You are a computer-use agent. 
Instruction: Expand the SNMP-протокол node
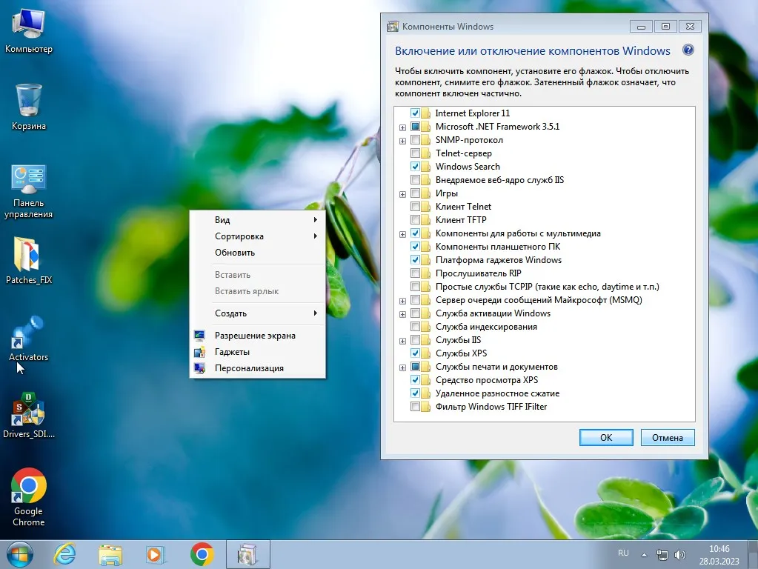[402, 142]
